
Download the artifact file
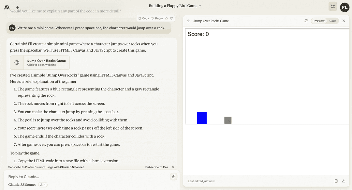[344, 181]
